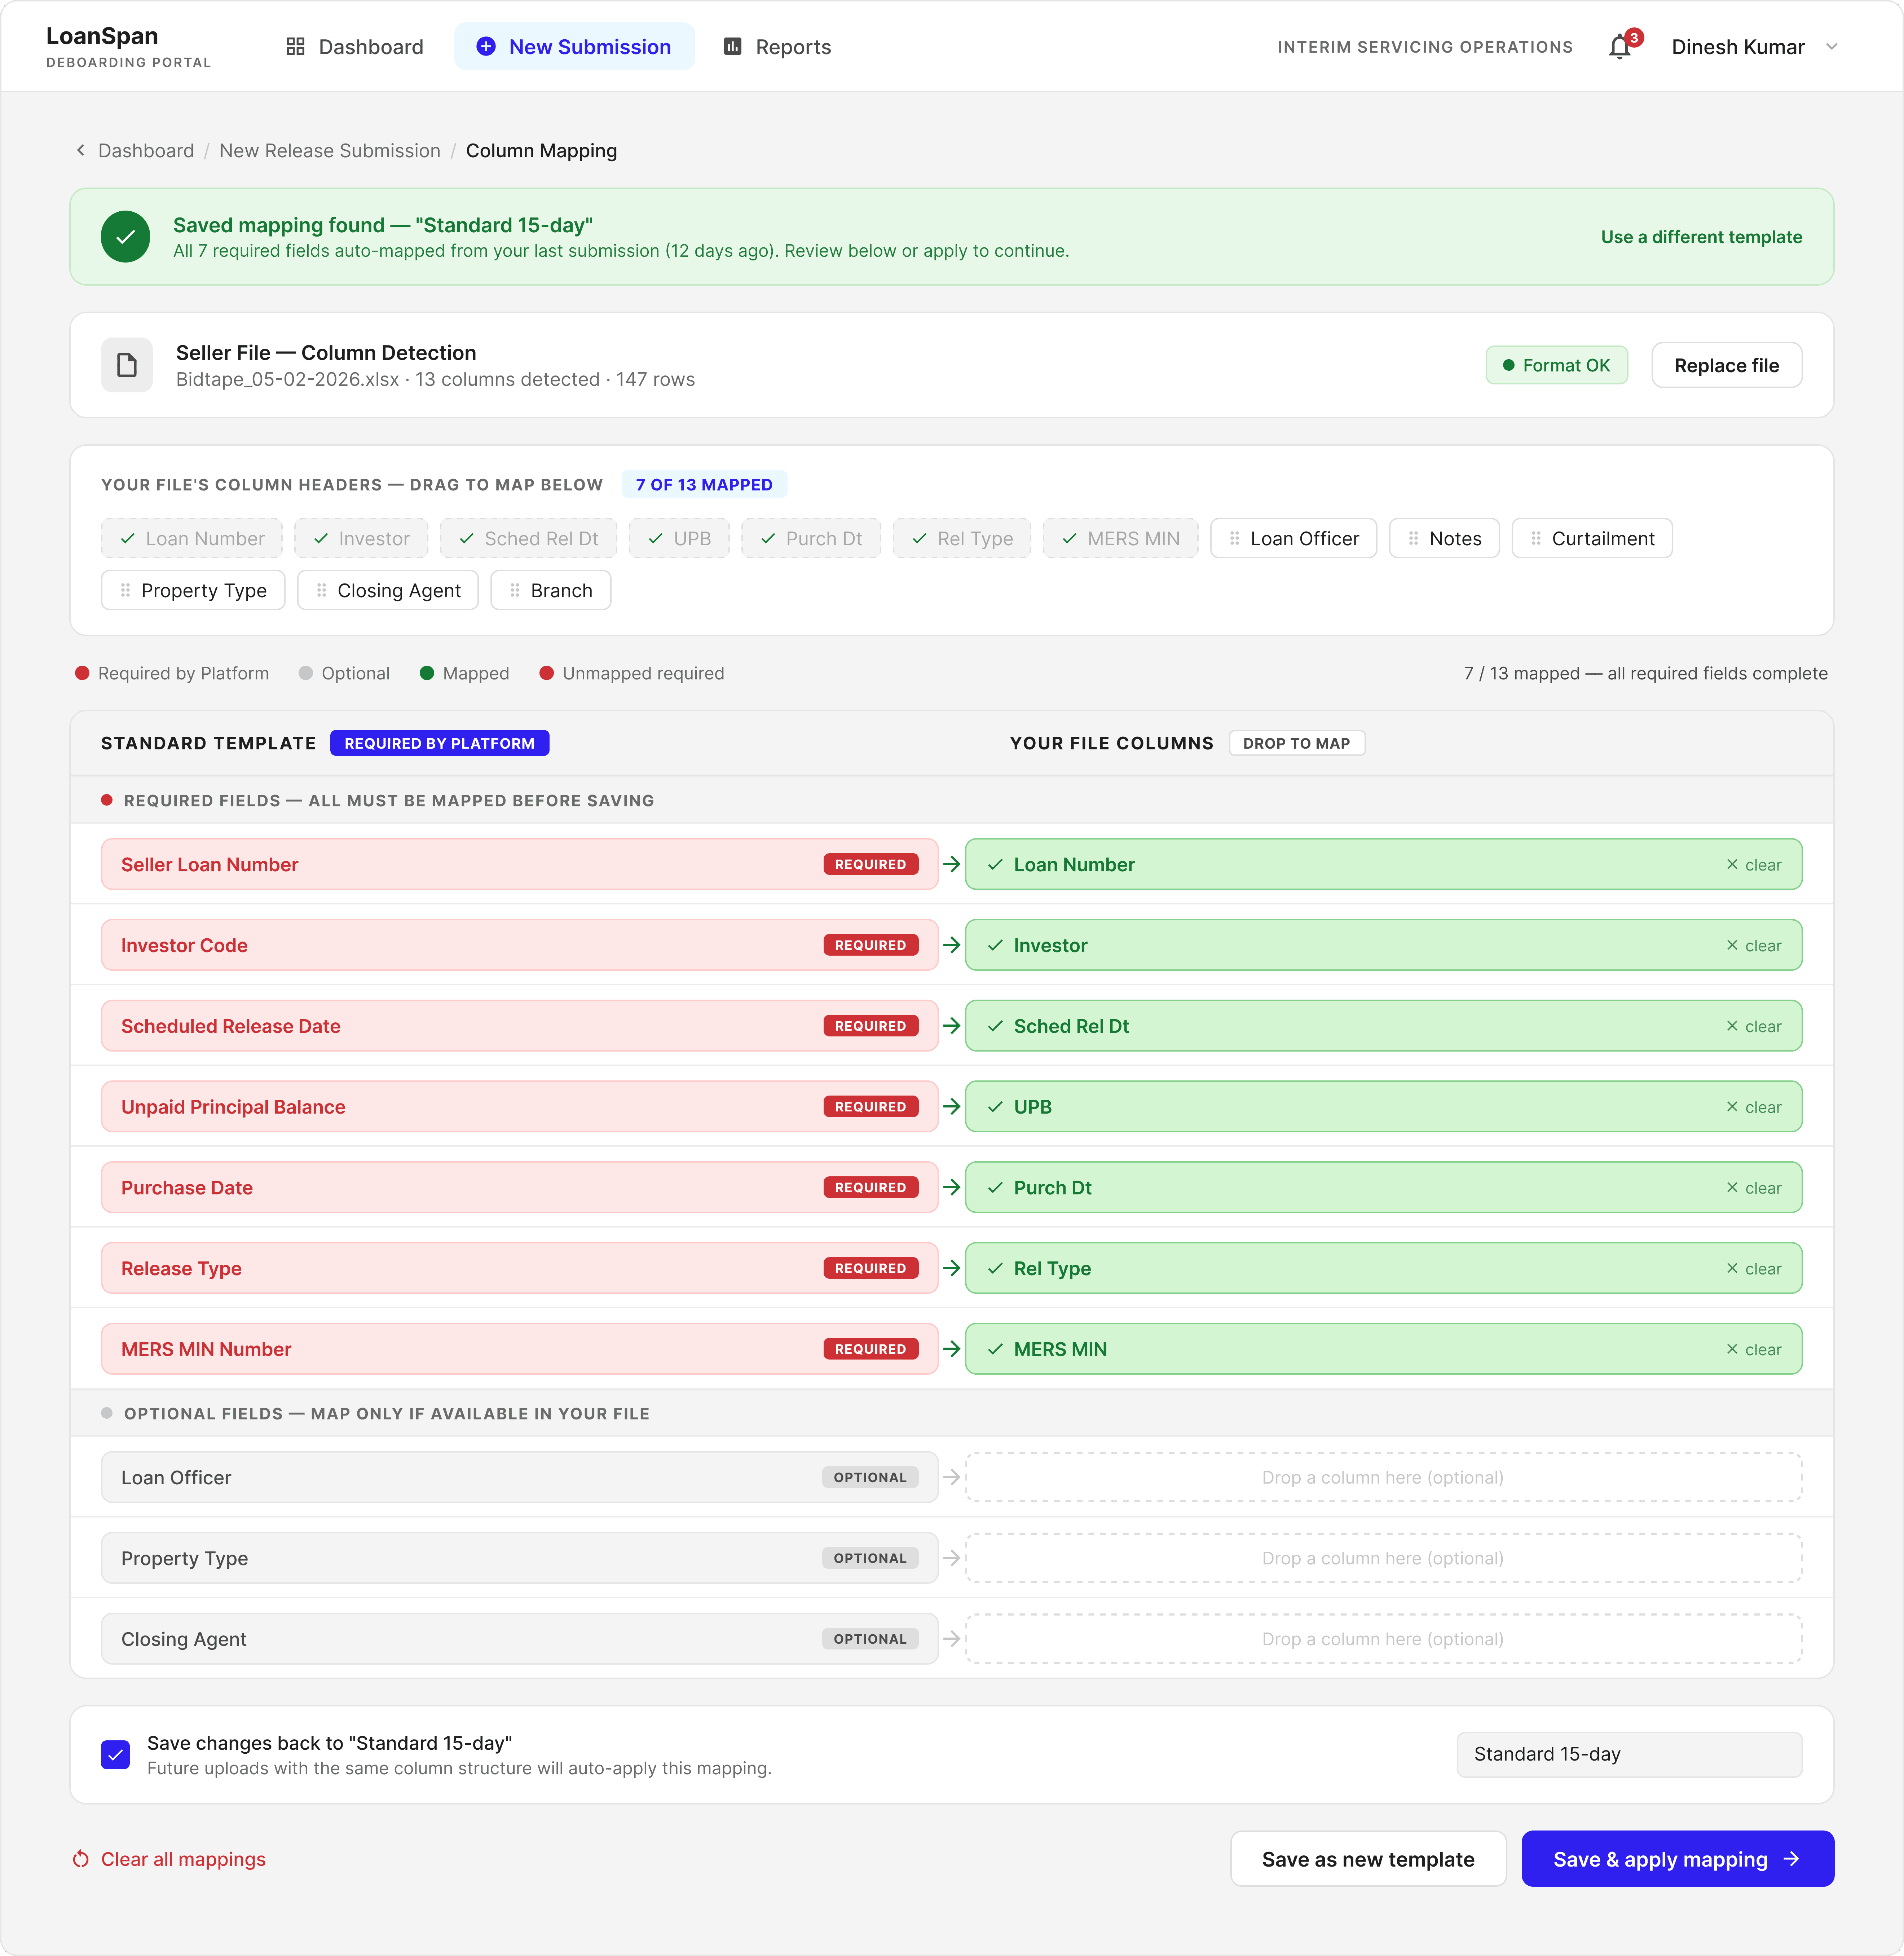Select the mapped Loan Number header chip
The width and height of the screenshot is (1904, 1956).
tap(192, 538)
